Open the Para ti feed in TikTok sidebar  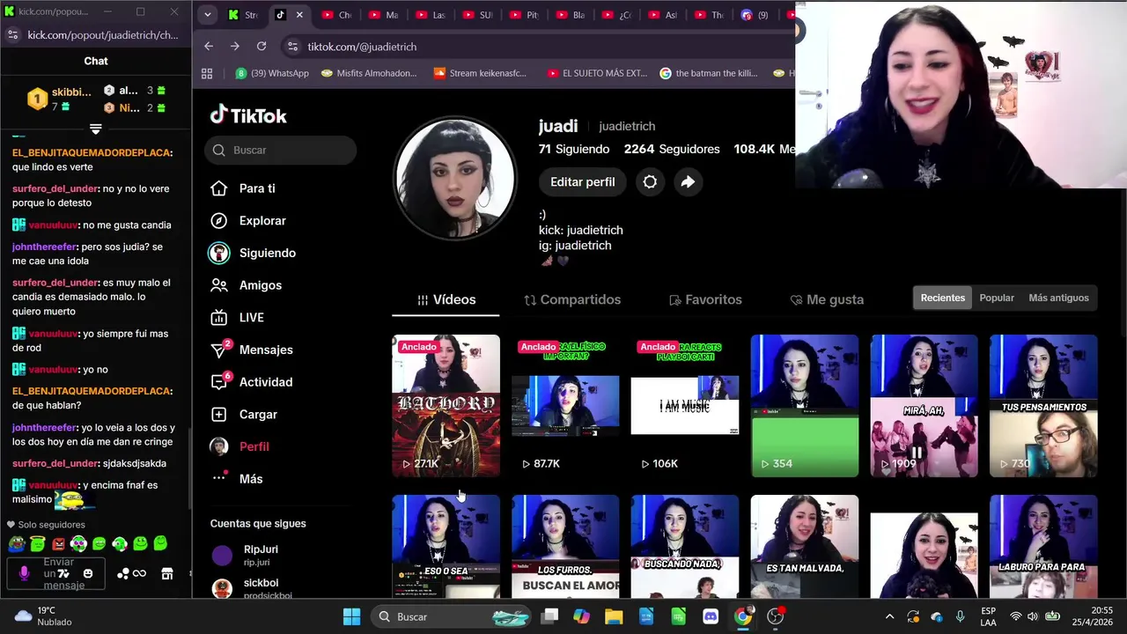tap(243, 188)
